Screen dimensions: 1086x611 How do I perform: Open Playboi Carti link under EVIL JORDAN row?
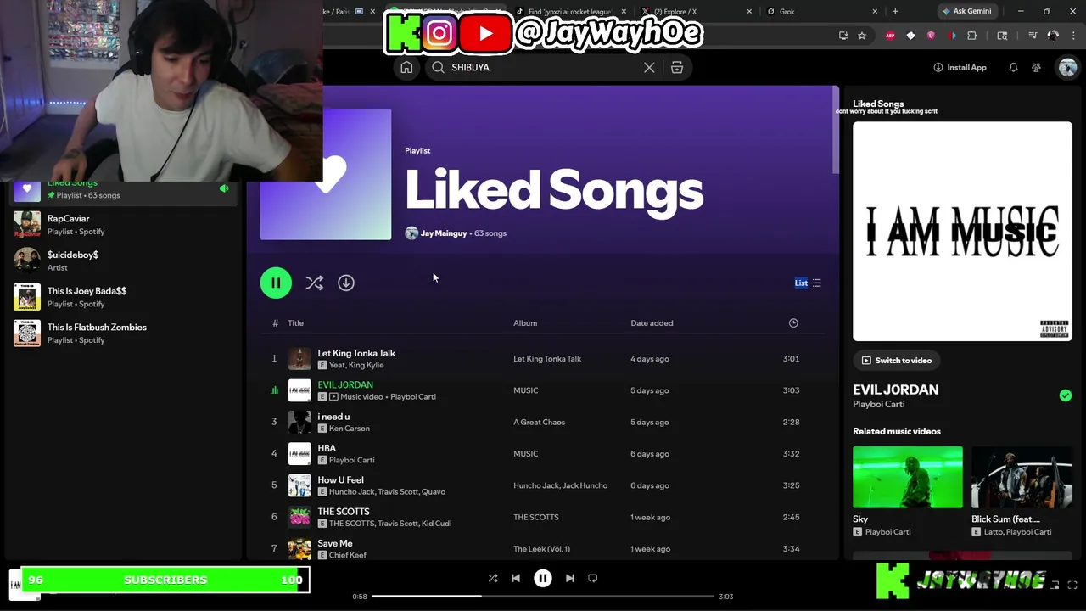tap(412, 396)
